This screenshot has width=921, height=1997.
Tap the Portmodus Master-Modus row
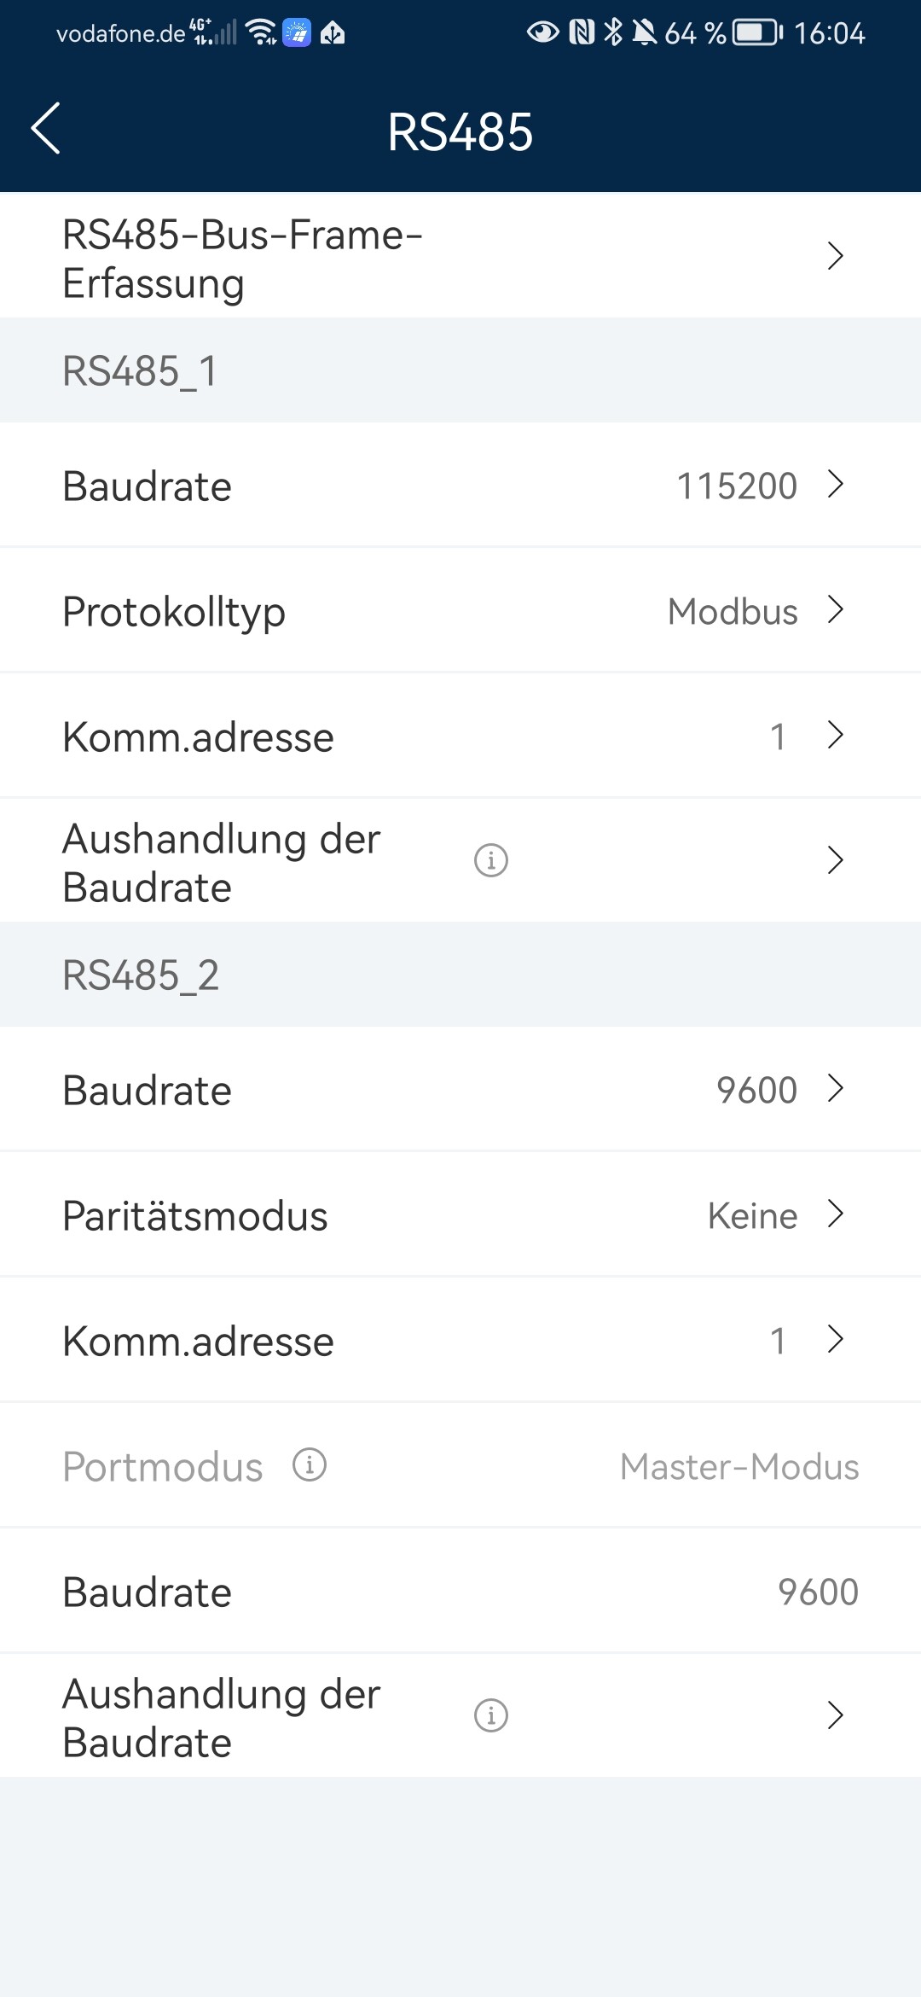point(460,1466)
